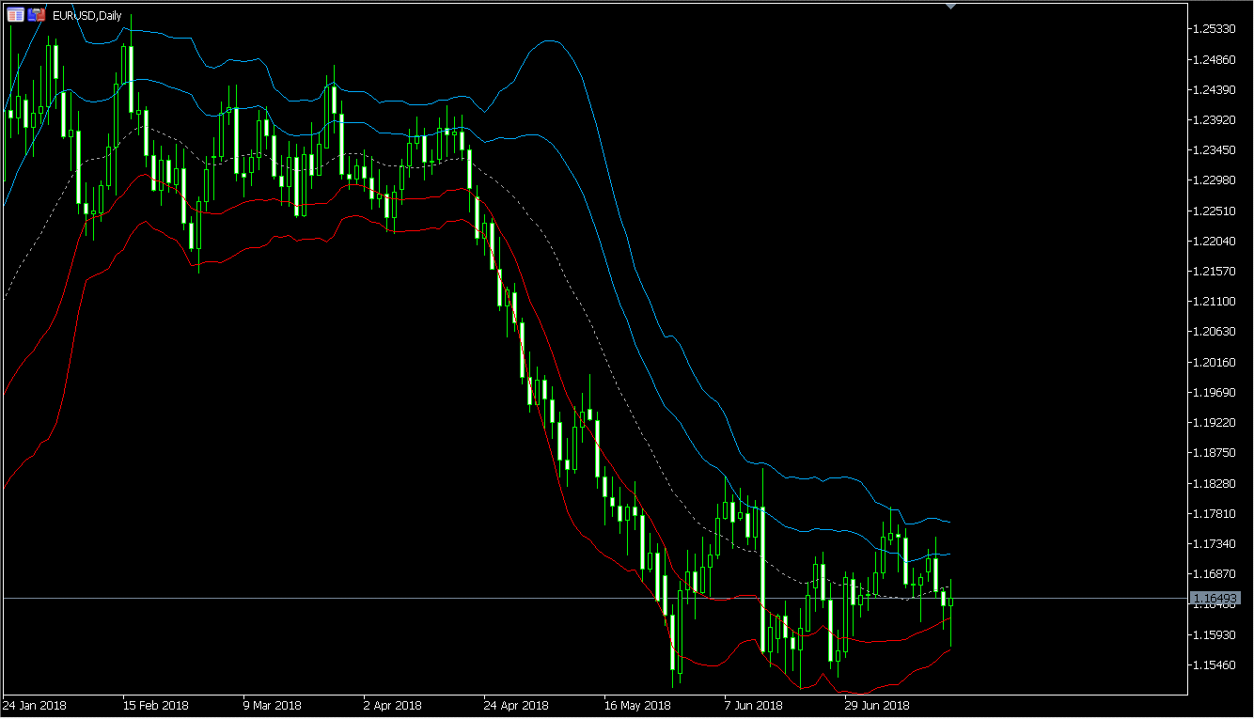Image resolution: width=1254 pixels, height=719 pixels.
Task: Click the 2 Apr 2018 date label
Action: pos(392,705)
